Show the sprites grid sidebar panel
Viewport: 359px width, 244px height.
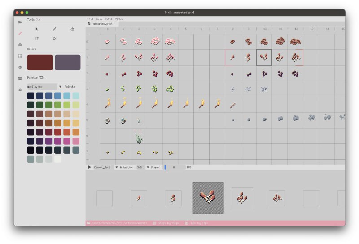20,56
